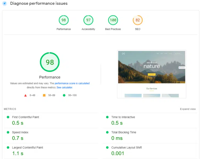
Task: Click the blue diagnose icon beside heading
Action: 5,3
